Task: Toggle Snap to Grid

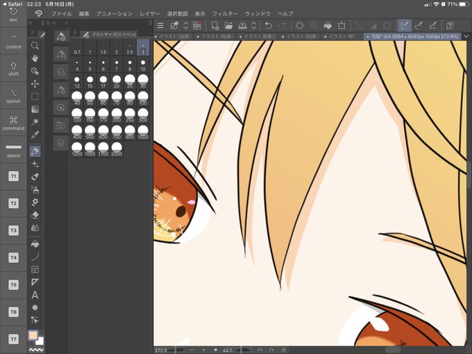Action: 432,26
